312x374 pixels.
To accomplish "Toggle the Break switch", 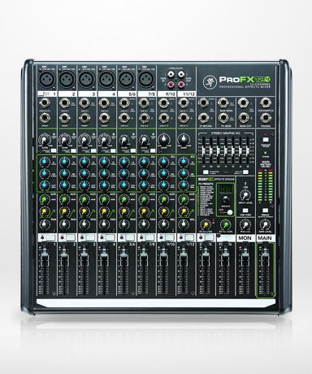I will point(265,211).
